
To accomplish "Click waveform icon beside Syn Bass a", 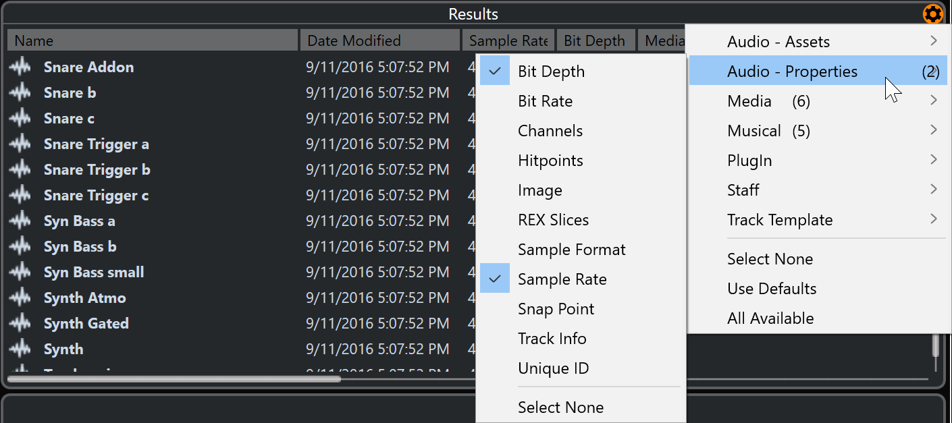I will click(x=21, y=221).
